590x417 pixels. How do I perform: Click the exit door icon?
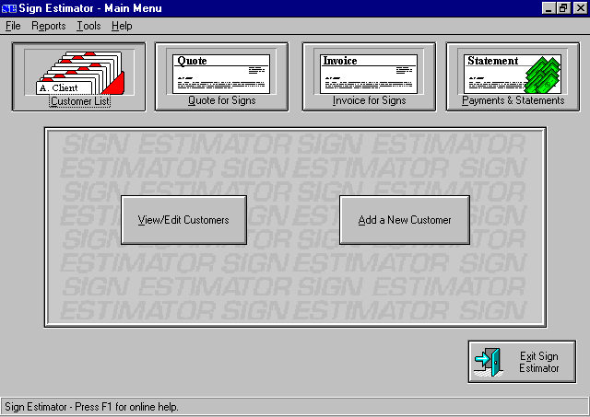point(489,362)
